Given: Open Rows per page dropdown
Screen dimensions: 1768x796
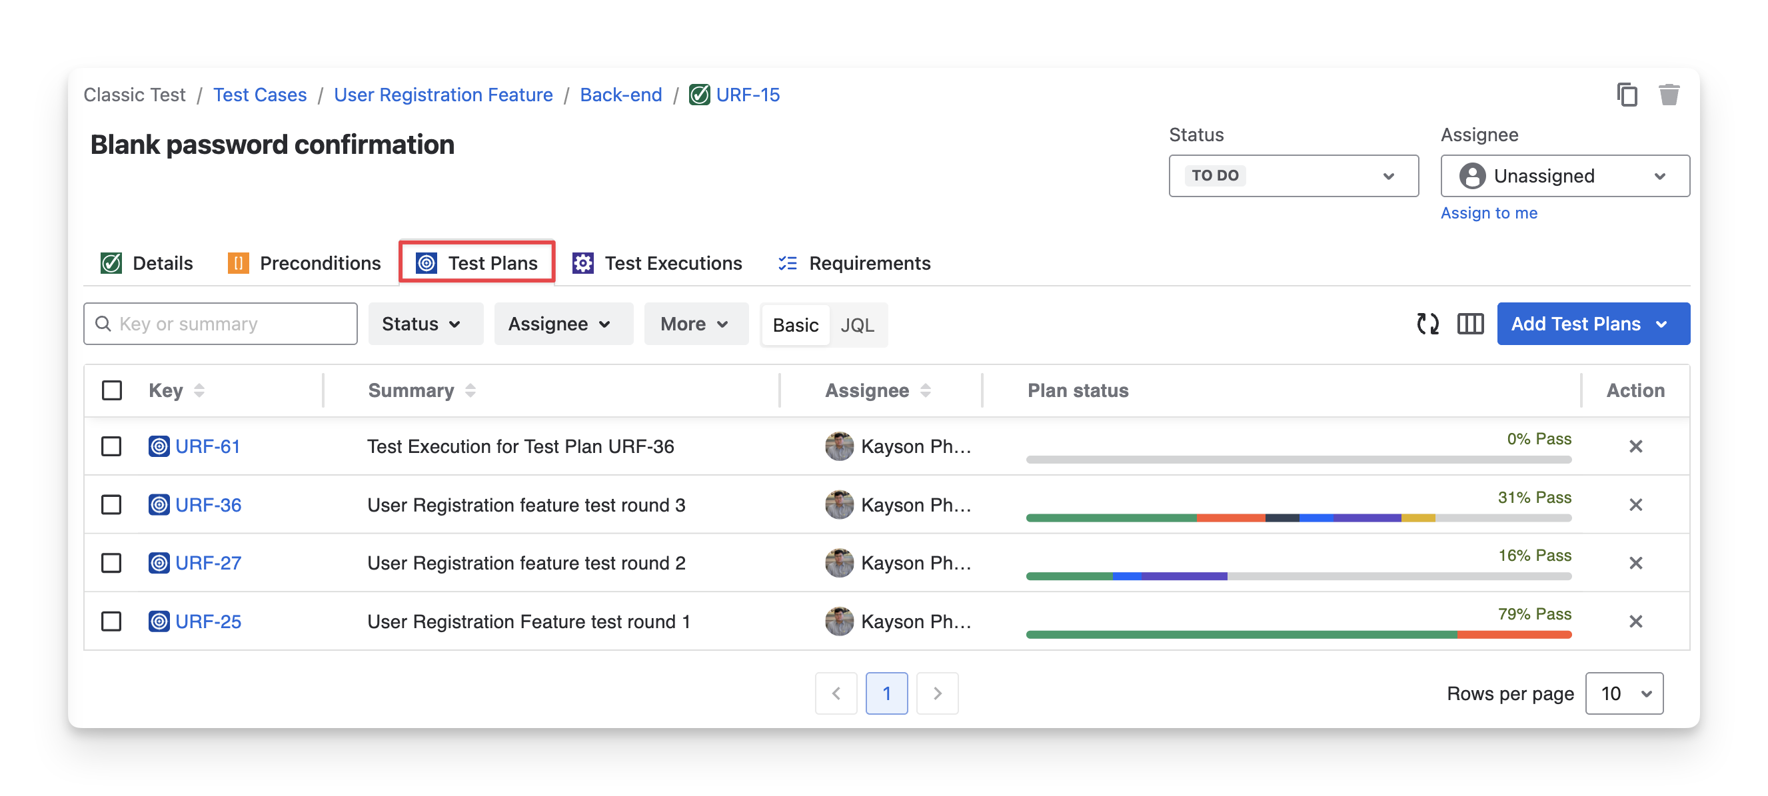Looking at the screenshot, I should [x=1624, y=693].
